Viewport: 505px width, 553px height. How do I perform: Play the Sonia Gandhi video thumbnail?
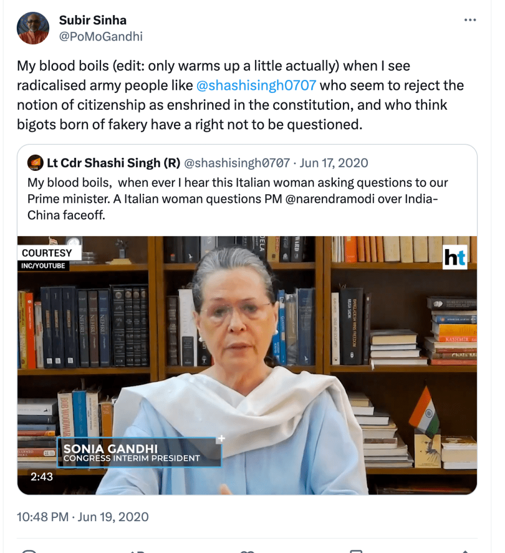[x=247, y=365]
